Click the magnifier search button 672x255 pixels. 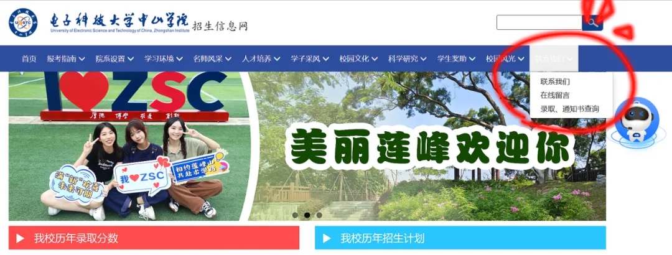point(592,23)
